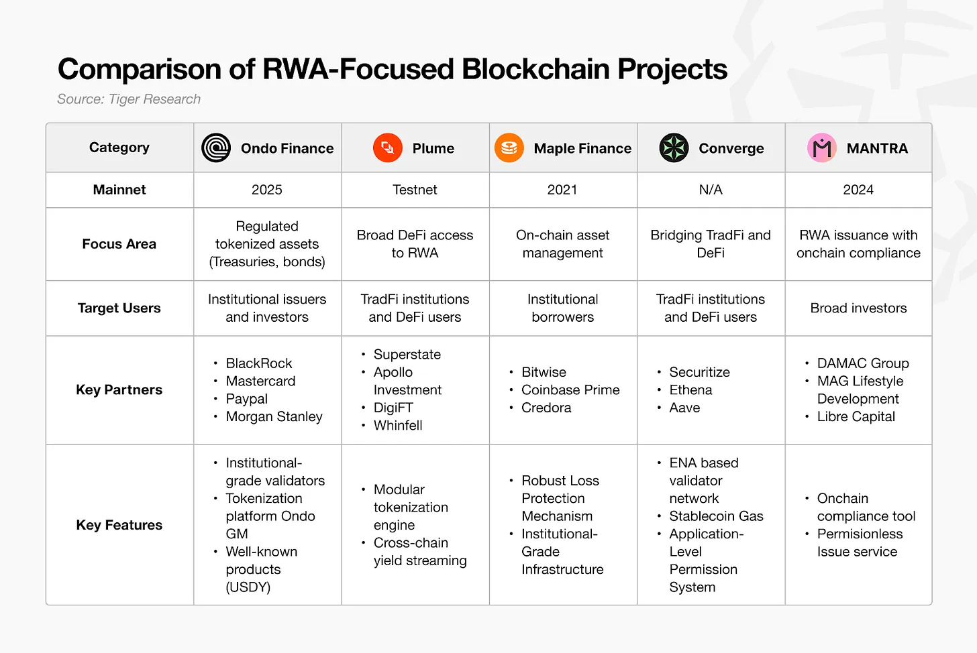Select Stablecoin Gas in the Converge features
This screenshot has height=653, width=977.
716,516
